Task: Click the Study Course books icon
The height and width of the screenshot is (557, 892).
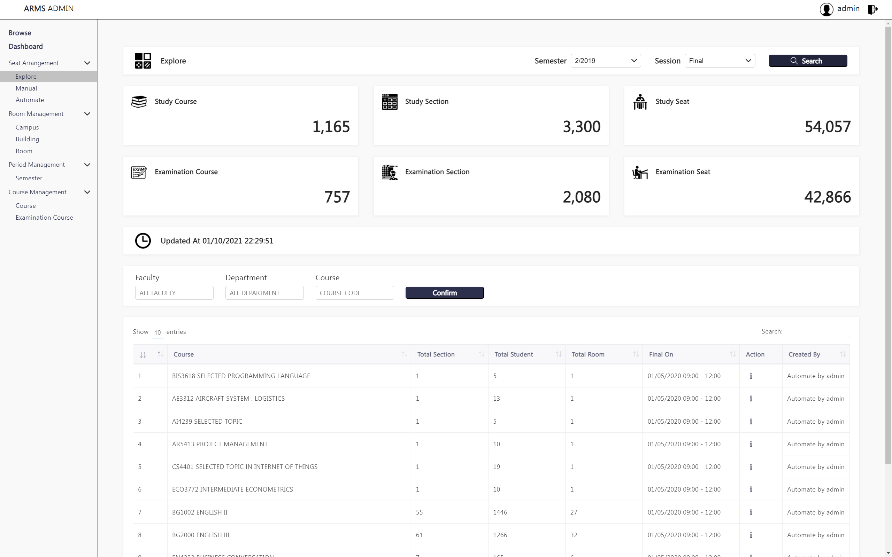Action: coord(139,102)
